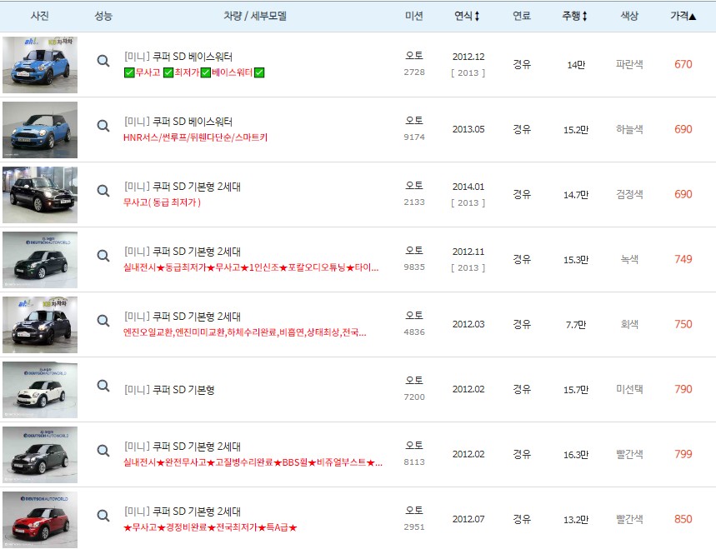Click the 색상 column header
Viewport: 716px width, 549px height.
(x=629, y=16)
